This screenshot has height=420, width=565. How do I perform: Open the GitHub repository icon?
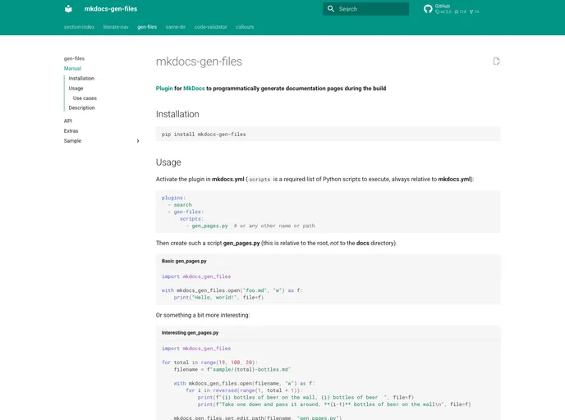point(428,9)
